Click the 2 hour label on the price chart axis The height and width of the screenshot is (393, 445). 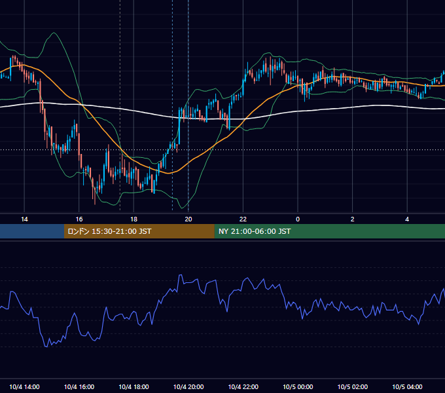coord(353,219)
